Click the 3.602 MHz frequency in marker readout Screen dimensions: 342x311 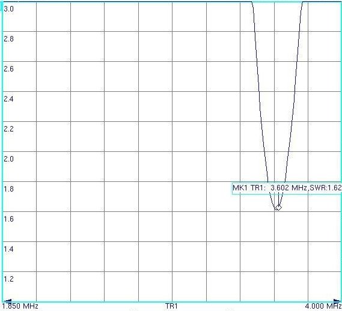[289, 188]
